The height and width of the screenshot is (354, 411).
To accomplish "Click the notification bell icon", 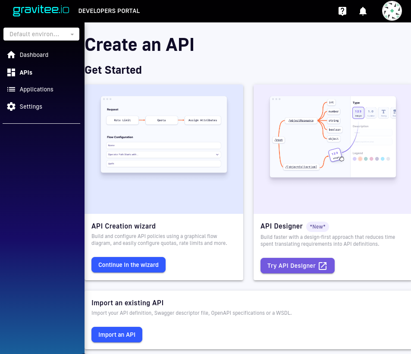I will click(363, 11).
